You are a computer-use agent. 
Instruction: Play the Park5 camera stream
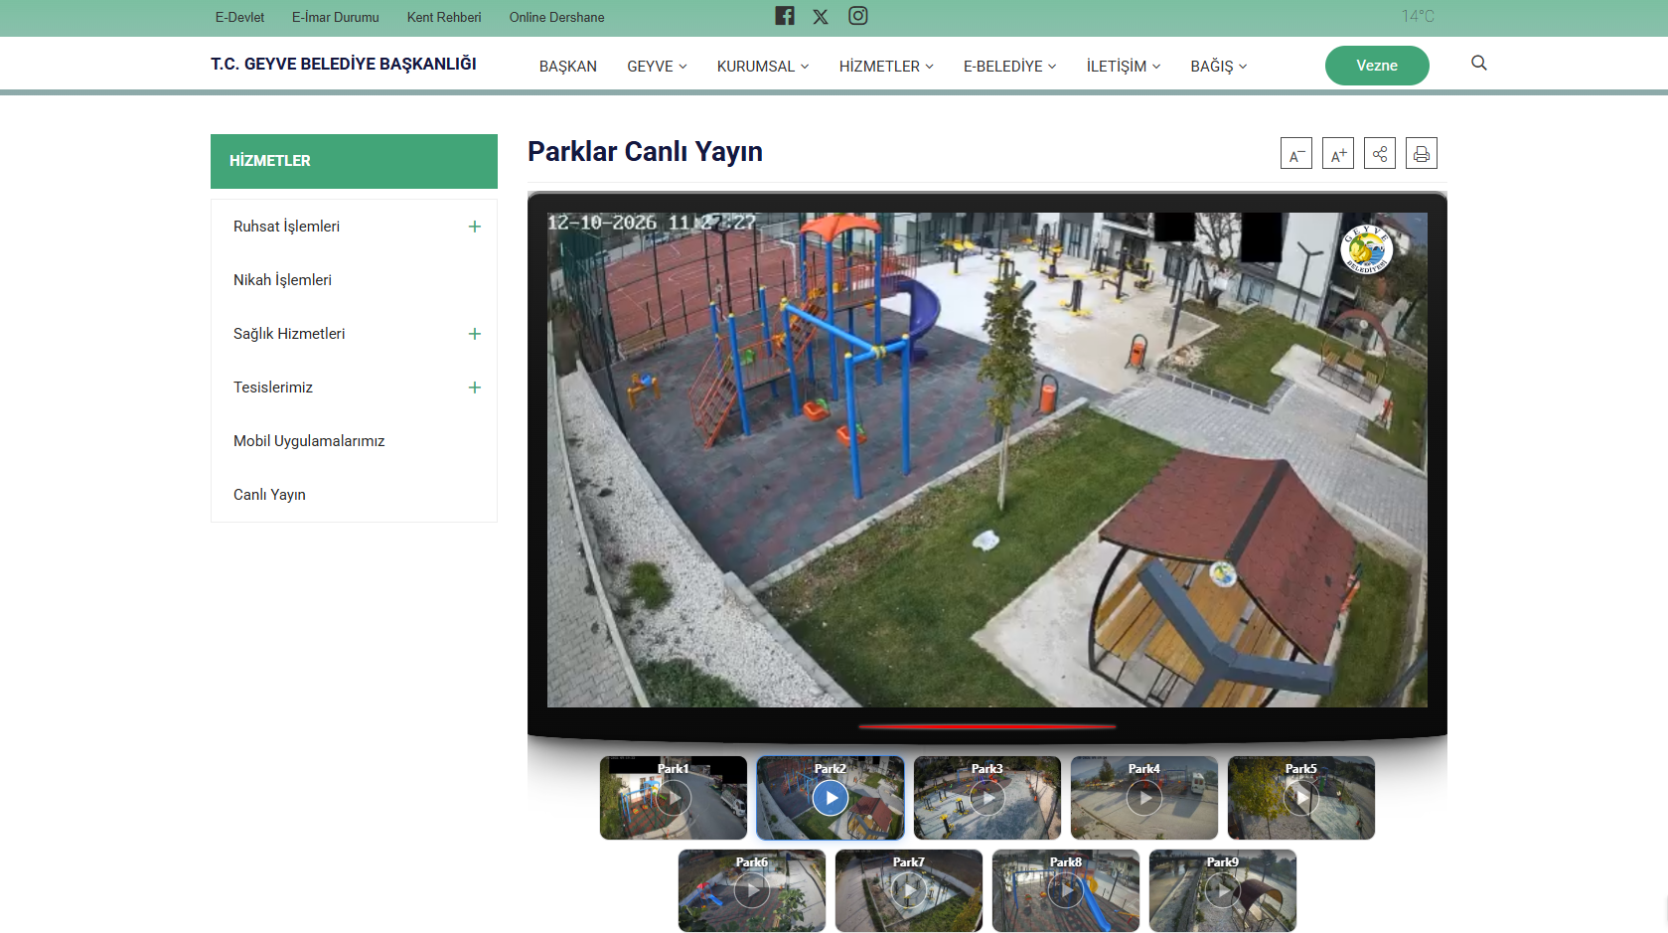coord(1301,798)
